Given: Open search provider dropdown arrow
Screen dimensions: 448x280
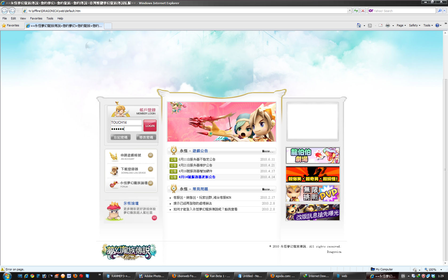Looking at the screenshot, I should pos(445,11).
